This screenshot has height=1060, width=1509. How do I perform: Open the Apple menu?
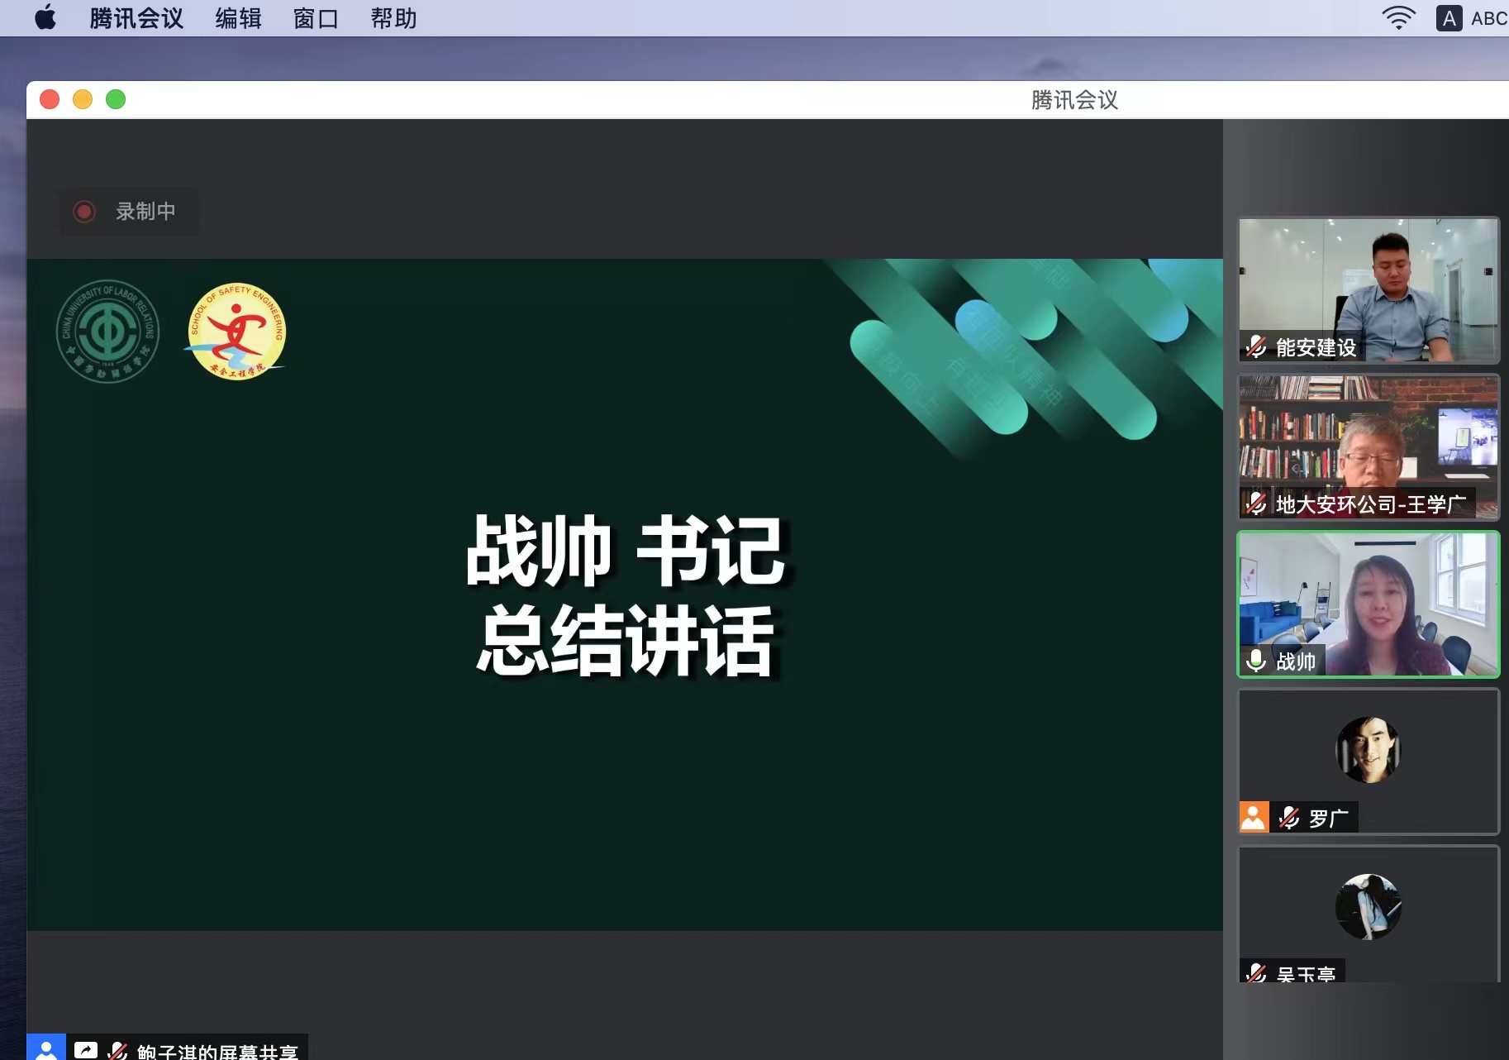click(45, 17)
